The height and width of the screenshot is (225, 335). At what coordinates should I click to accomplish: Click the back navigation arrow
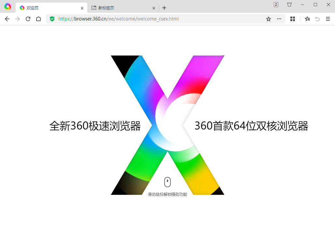pyautogui.click(x=7, y=19)
